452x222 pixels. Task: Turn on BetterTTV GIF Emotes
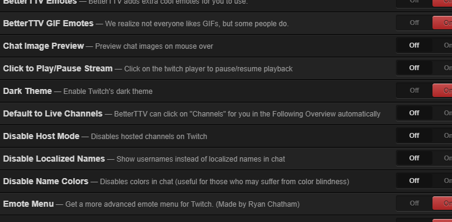442,23
